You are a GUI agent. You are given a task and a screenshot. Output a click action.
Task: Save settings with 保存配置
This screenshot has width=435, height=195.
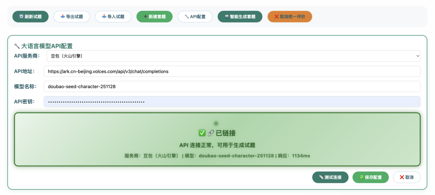(x=371, y=177)
